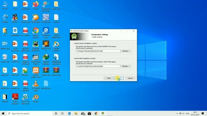Edit the Android SDK path field

(x=98, y=66)
